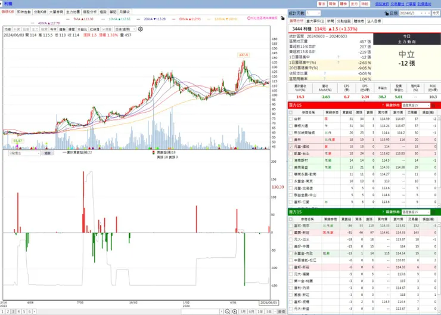Click the 3年 range button
The height and width of the screenshot is (315, 441).
269,311
